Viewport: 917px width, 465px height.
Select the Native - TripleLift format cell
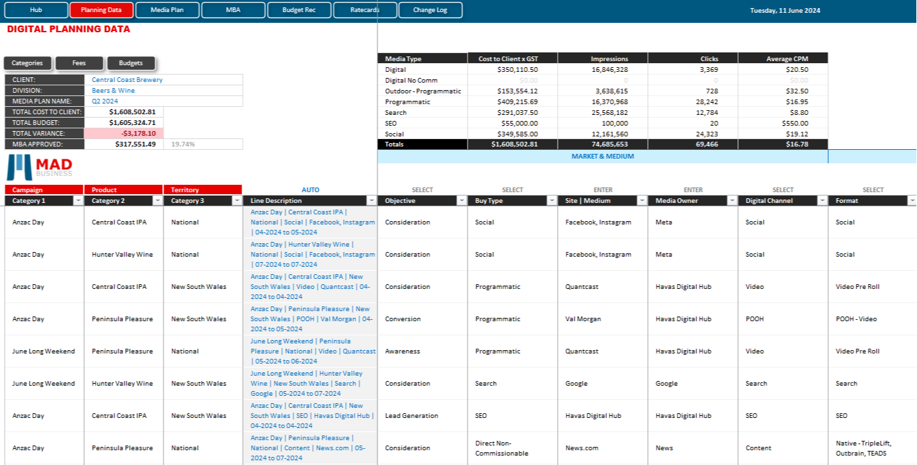pos(873,448)
